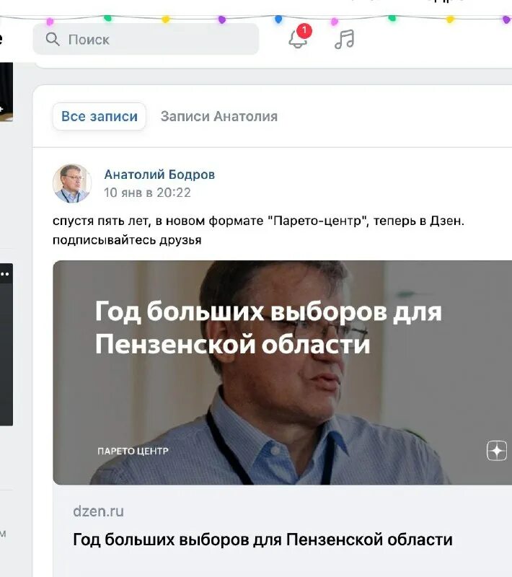Open Anatoly Bodrov's avatar photo

tap(72, 183)
